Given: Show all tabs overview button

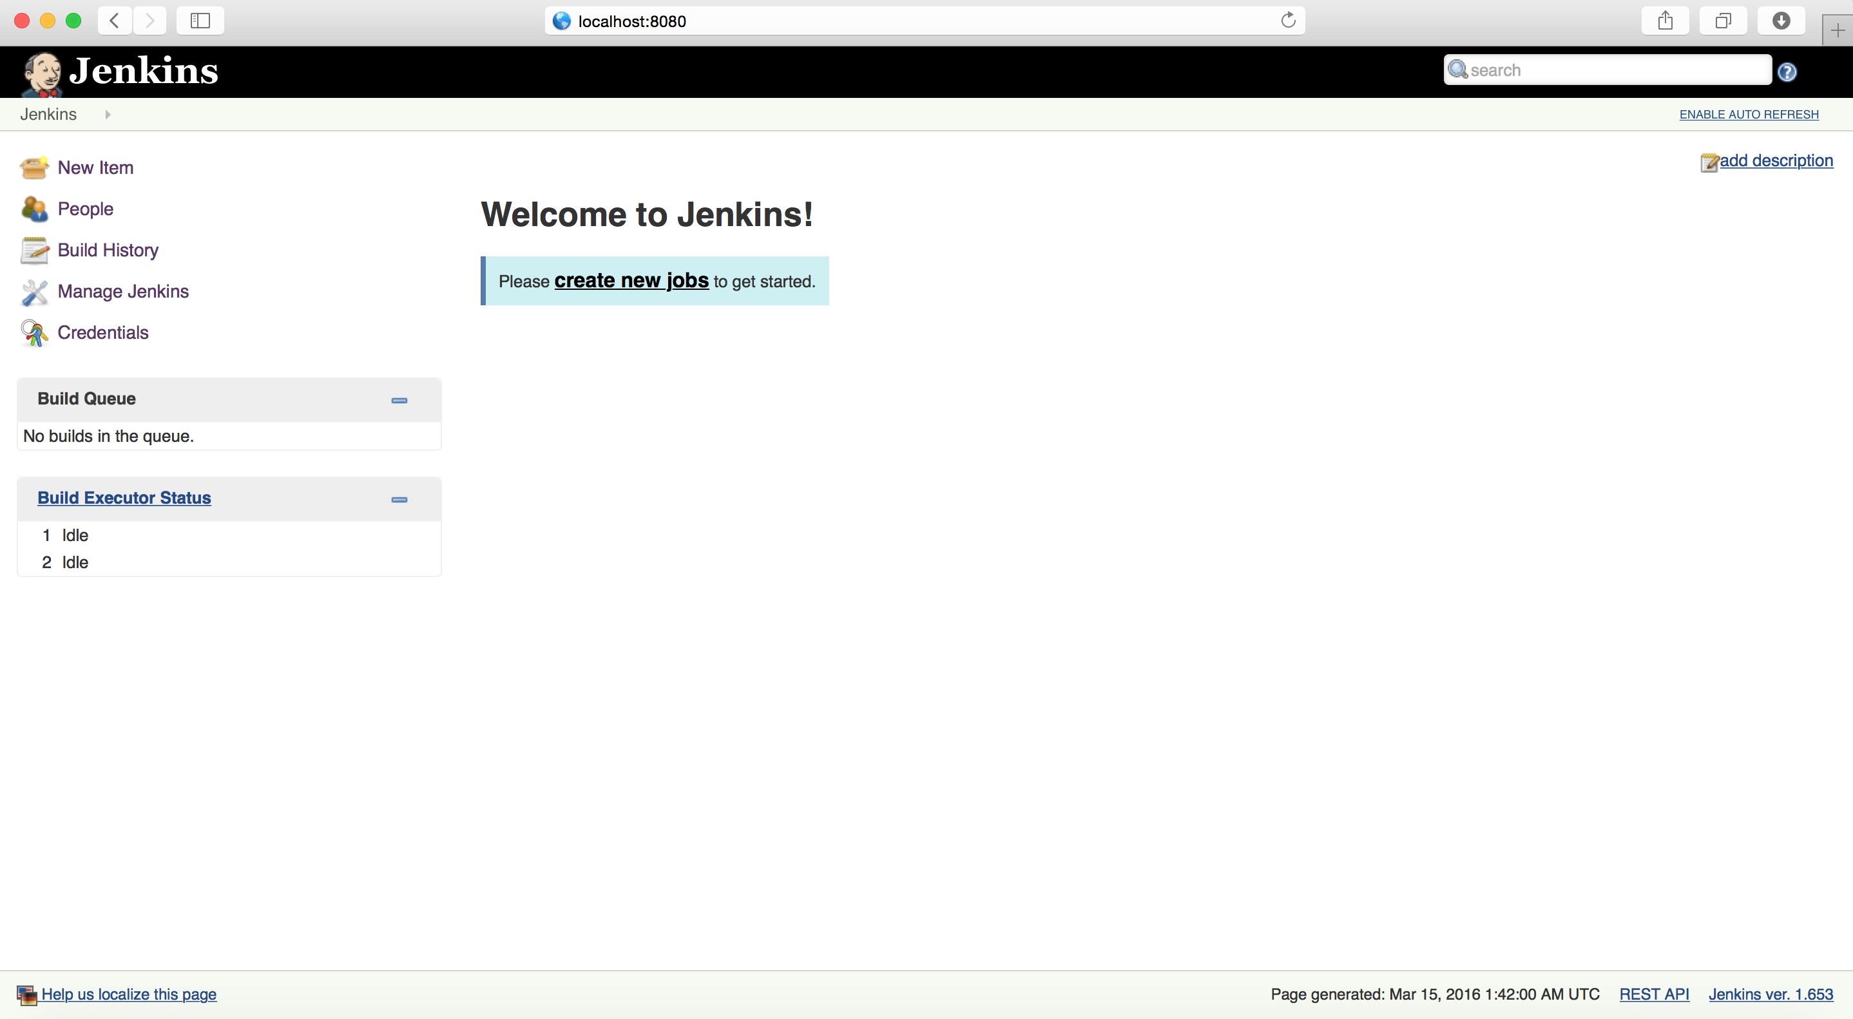Looking at the screenshot, I should (x=1723, y=21).
